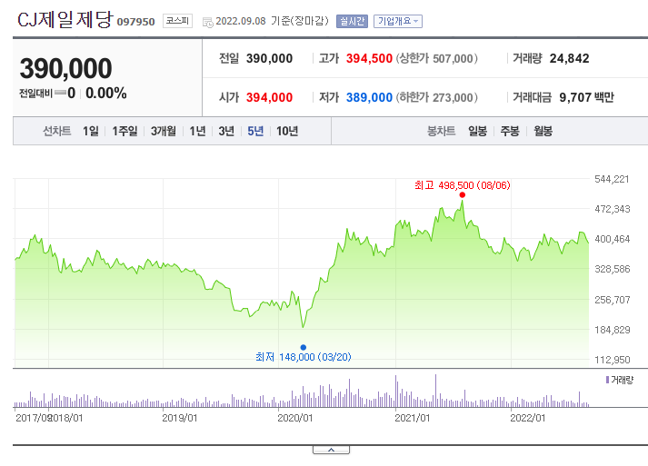Open the 기업개요 dropdown
The image size is (648, 466).
pos(398,21)
